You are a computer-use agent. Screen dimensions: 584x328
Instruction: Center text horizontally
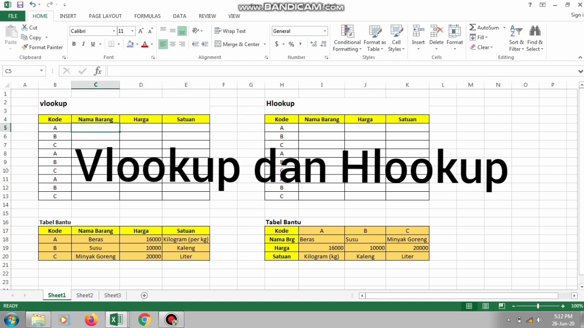172,44
